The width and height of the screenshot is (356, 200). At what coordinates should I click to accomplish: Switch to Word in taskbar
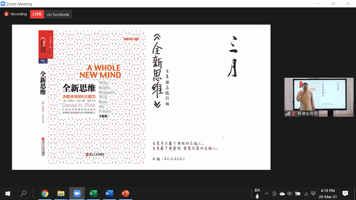point(109,194)
